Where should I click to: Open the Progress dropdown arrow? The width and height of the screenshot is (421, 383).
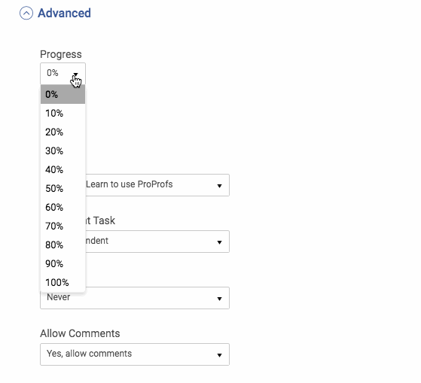[x=76, y=74]
